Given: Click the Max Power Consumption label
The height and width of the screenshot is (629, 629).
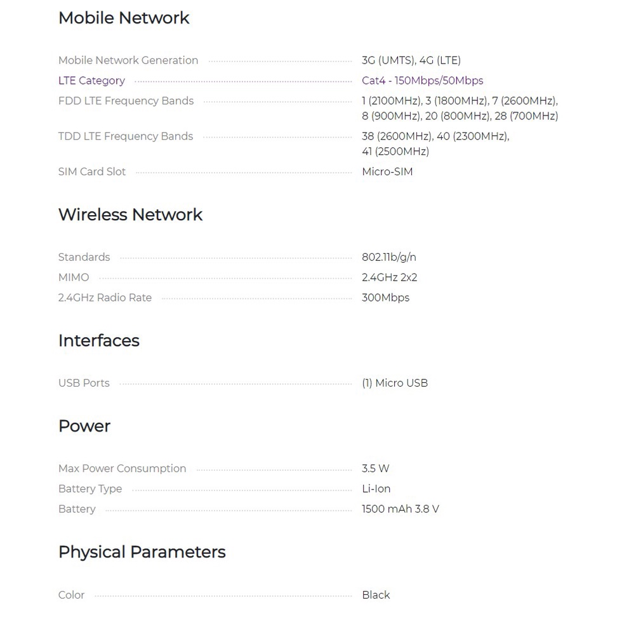Looking at the screenshot, I should click(x=122, y=469).
